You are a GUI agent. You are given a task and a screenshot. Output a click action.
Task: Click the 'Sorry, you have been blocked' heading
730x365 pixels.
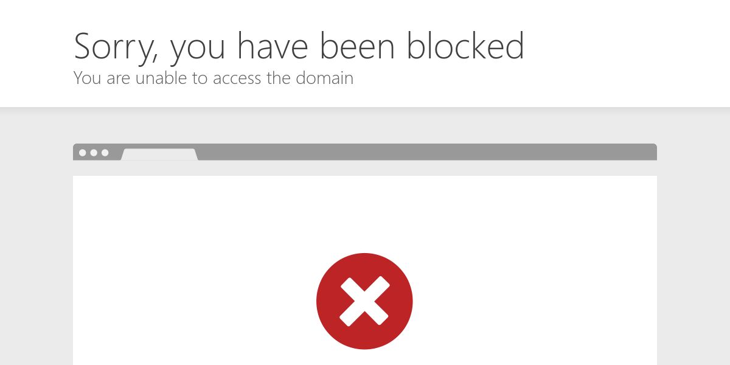tap(299, 47)
